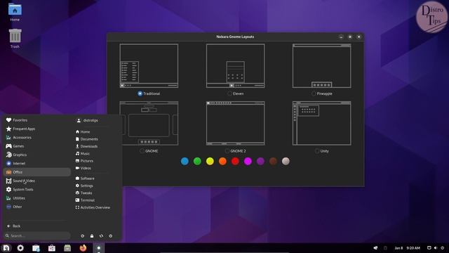Open Games category
The width and height of the screenshot is (449, 253).
[x=37, y=146]
